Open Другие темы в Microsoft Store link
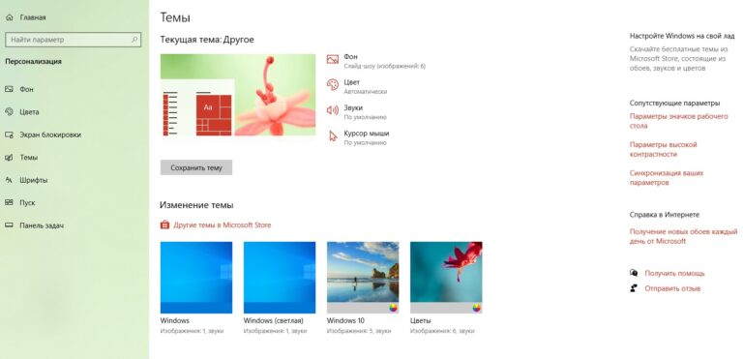 coord(223,224)
